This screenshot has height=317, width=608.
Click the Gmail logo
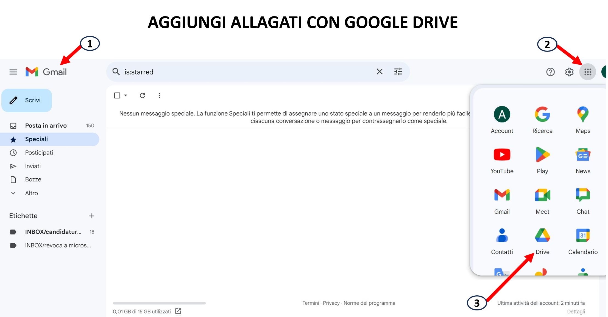coord(46,72)
